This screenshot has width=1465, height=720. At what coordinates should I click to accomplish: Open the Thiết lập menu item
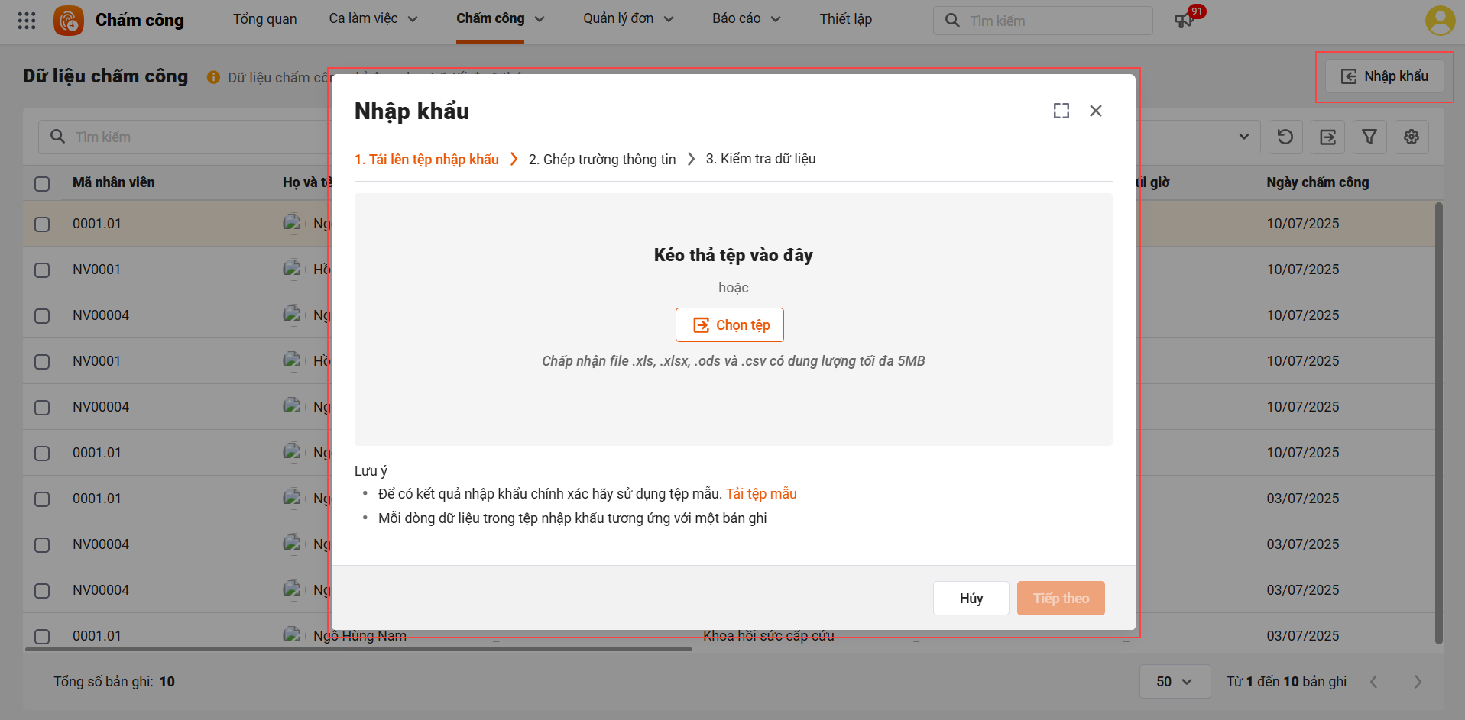pos(845,19)
